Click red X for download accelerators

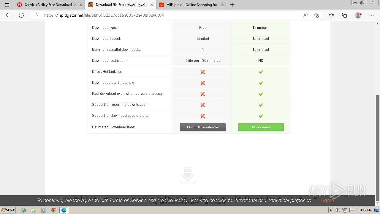pyautogui.click(x=203, y=116)
